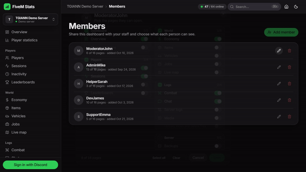Screen dimensions: 306x172
Task: Edit HelperSarah's access
Action: (279, 84)
